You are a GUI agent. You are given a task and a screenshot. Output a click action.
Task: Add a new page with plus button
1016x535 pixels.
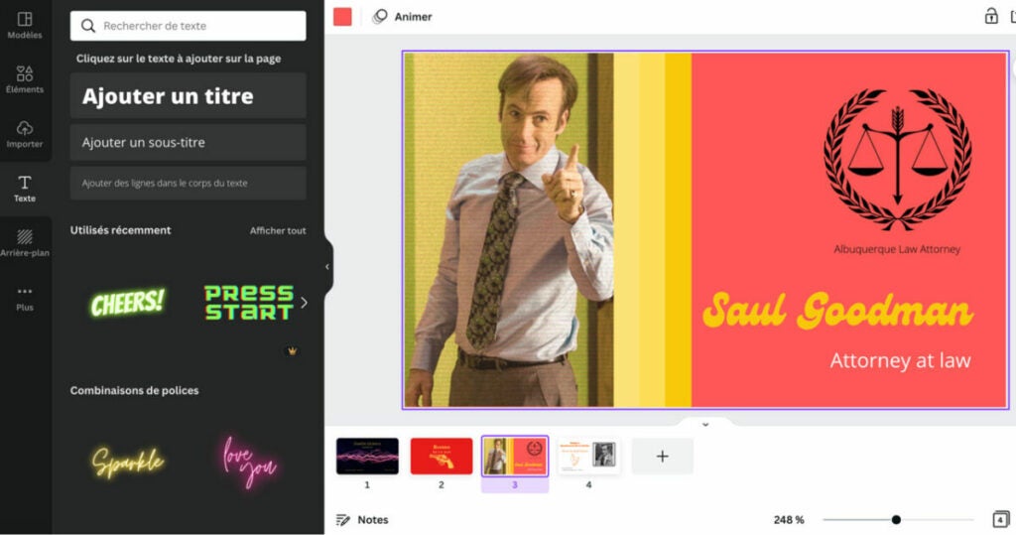pos(662,457)
